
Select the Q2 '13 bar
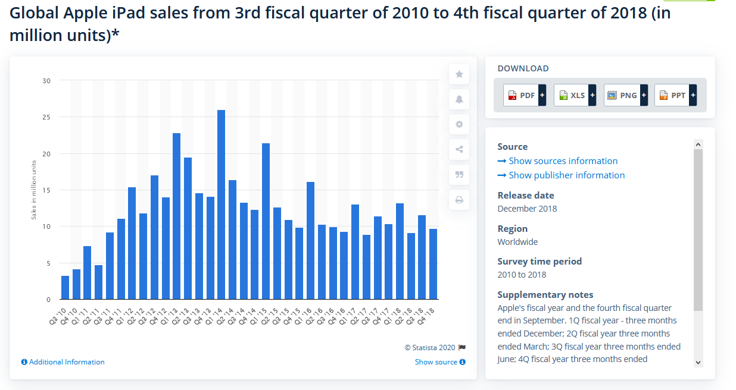click(x=188, y=228)
